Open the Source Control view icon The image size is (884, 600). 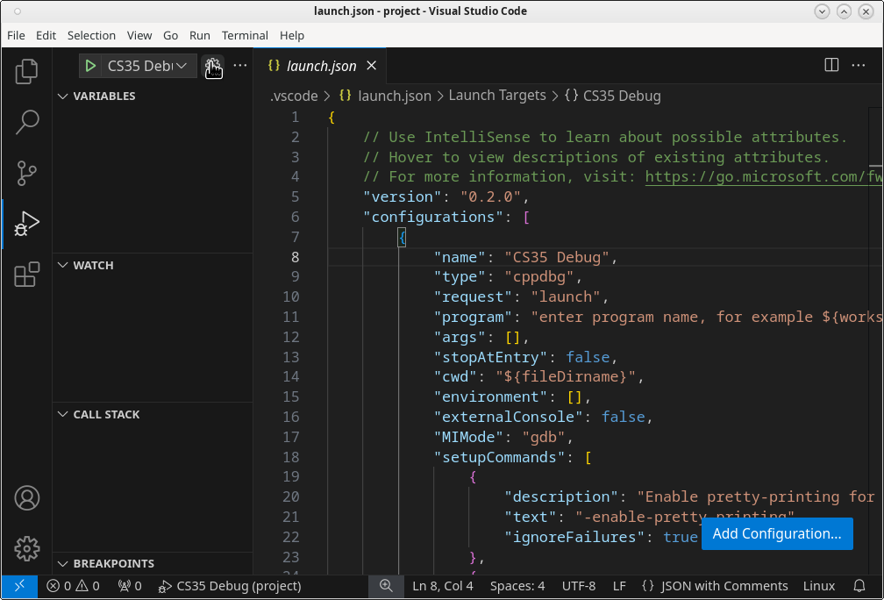tap(26, 173)
